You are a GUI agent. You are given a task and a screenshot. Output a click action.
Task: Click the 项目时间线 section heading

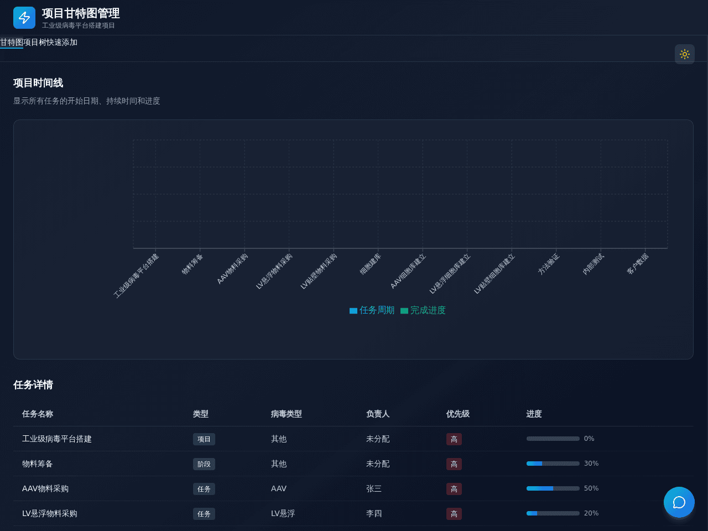point(38,83)
